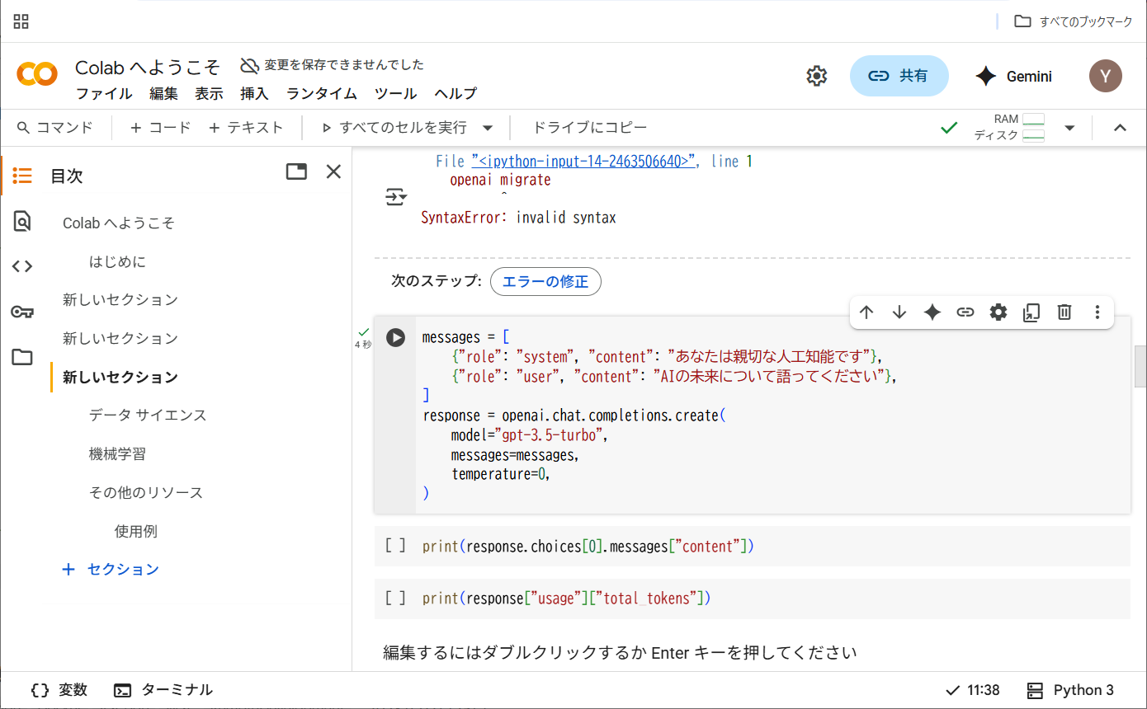Toggle the output view of the error cell
The width and height of the screenshot is (1147, 709).
click(396, 196)
